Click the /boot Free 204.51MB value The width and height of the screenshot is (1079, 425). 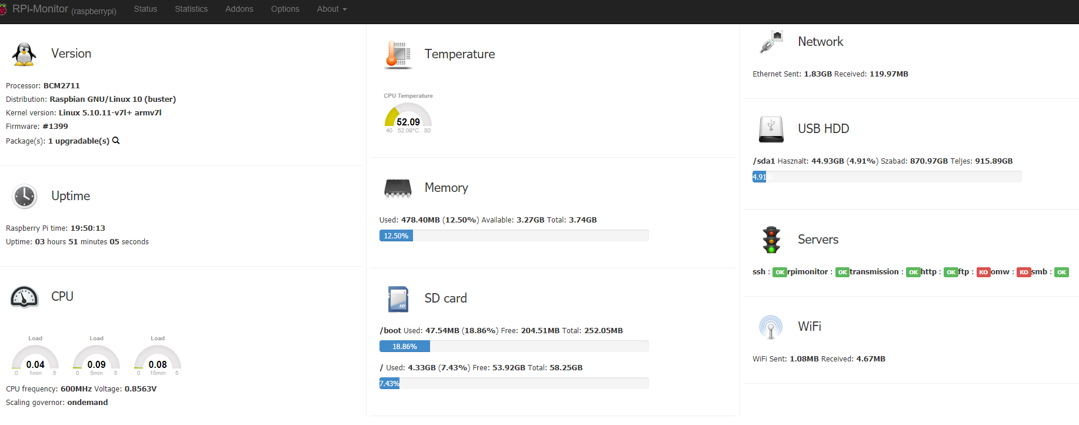click(540, 331)
